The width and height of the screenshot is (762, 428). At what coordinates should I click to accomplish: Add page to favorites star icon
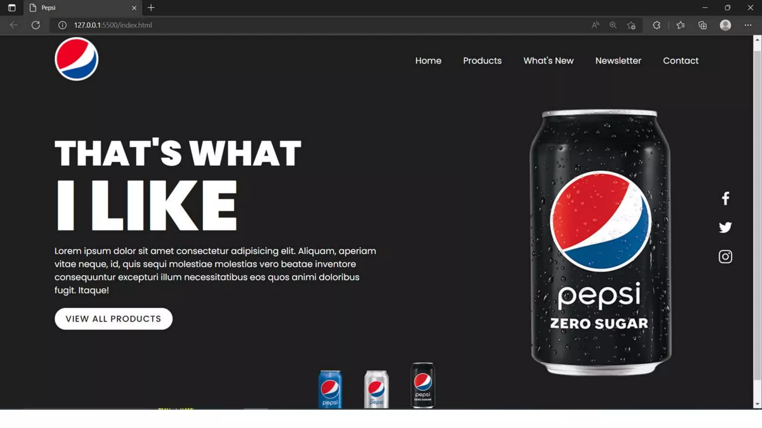pyautogui.click(x=631, y=25)
